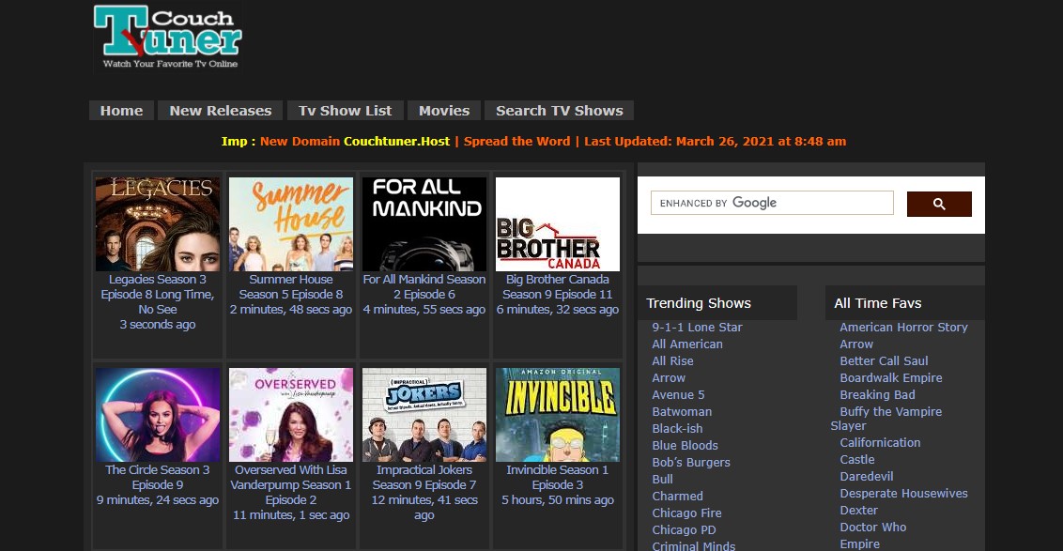This screenshot has width=1063, height=551.
Task: Select Boardwalk Empire in All Time Favs
Action: [891, 378]
